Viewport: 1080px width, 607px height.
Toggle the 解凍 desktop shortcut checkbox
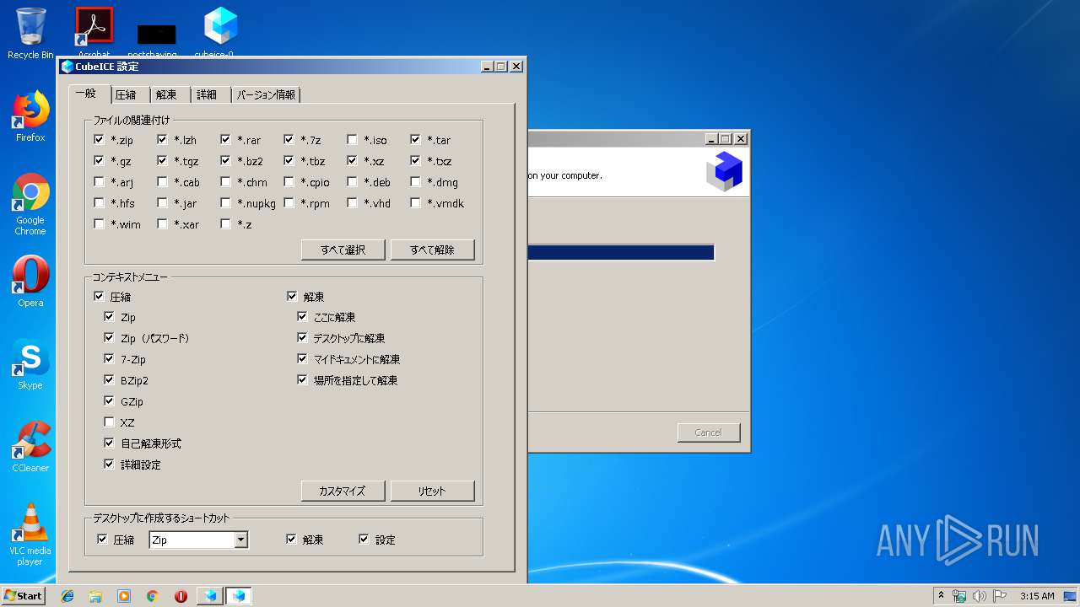pyautogui.click(x=292, y=540)
